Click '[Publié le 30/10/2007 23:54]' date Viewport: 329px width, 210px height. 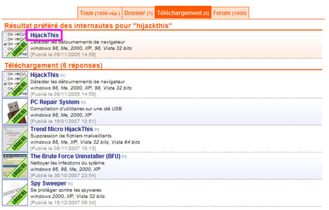(x=63, y=175)
